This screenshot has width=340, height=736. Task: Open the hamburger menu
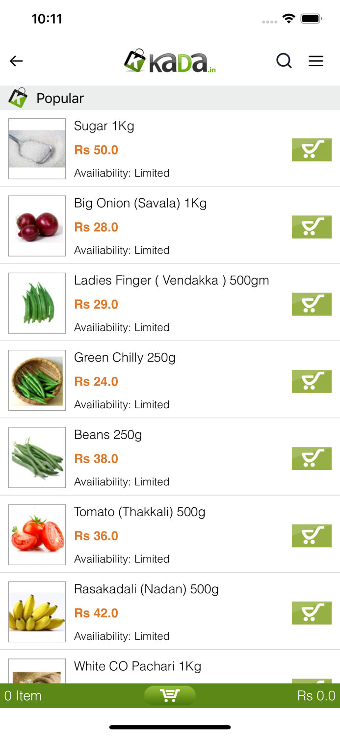click(x=315, y=61)
